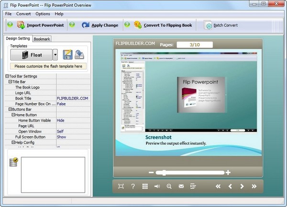Open the Float template dropdown arrow
Screen dimensions: 287x207
(x=55, y=55)
